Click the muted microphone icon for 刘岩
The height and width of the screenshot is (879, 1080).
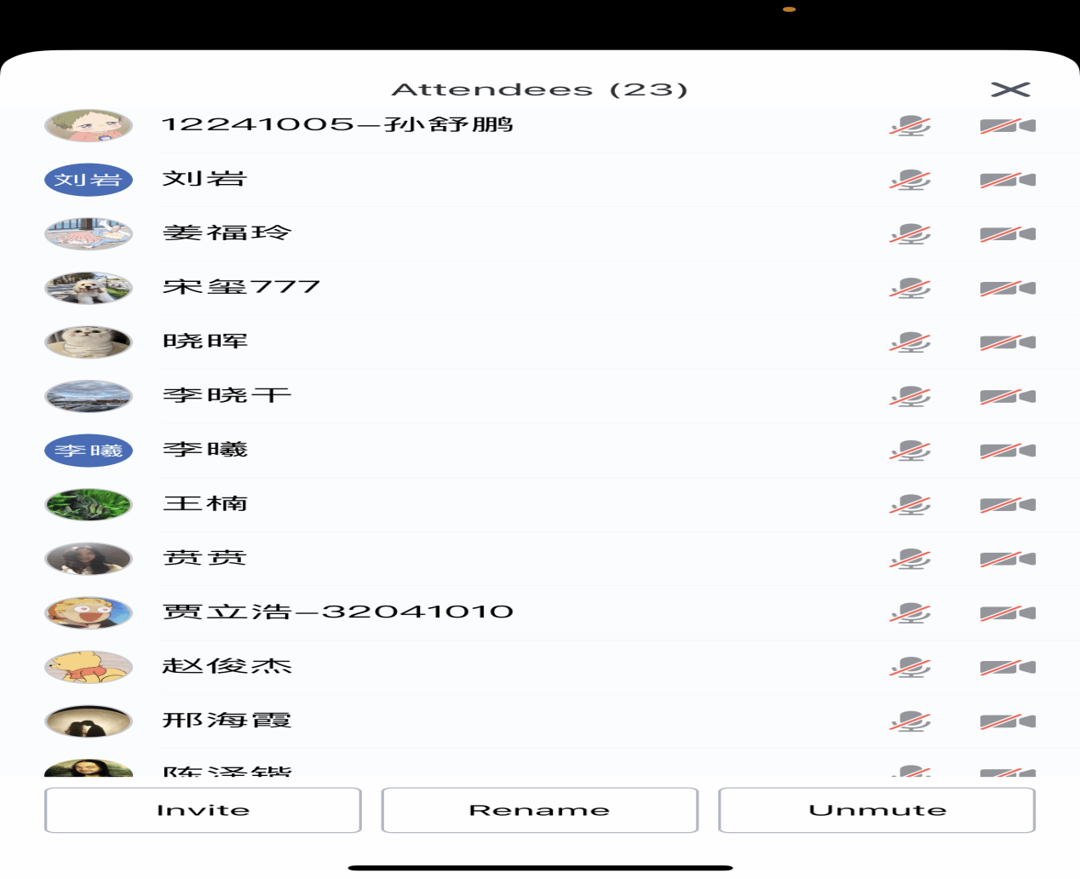910,181
